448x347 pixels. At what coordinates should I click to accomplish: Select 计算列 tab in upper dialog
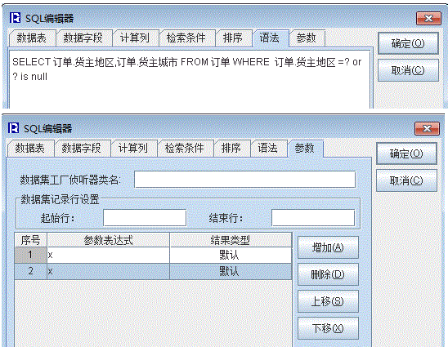pos(135,38)
